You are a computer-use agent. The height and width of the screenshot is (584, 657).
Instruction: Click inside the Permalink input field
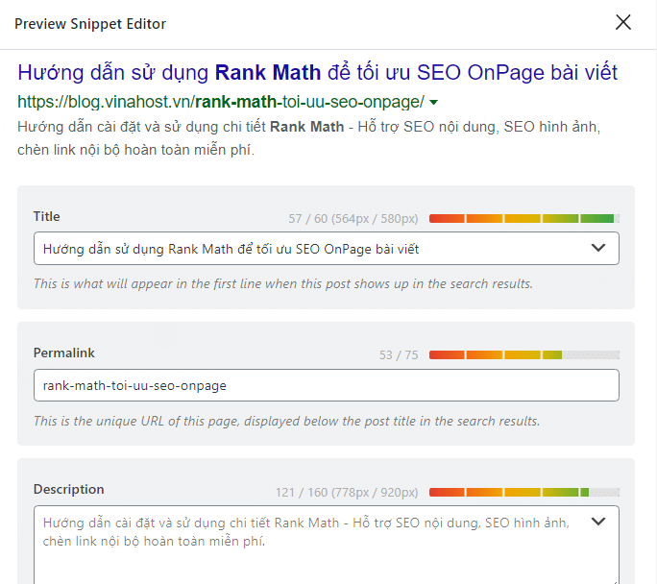click(x=325, y=385)
